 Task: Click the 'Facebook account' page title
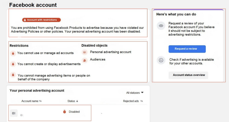[x=33, y=5]
